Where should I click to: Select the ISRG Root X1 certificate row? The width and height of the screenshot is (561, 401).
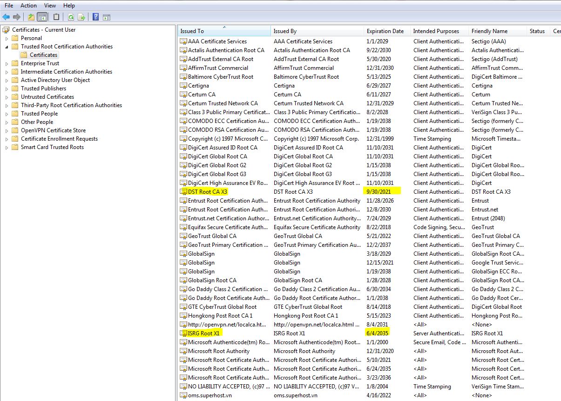[x=203, y=333]
